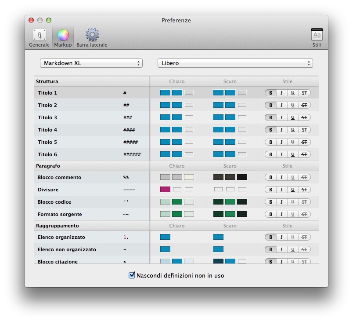Open the Markdown XL dropdown
353x322 pixels.
(x=91, y=63)
